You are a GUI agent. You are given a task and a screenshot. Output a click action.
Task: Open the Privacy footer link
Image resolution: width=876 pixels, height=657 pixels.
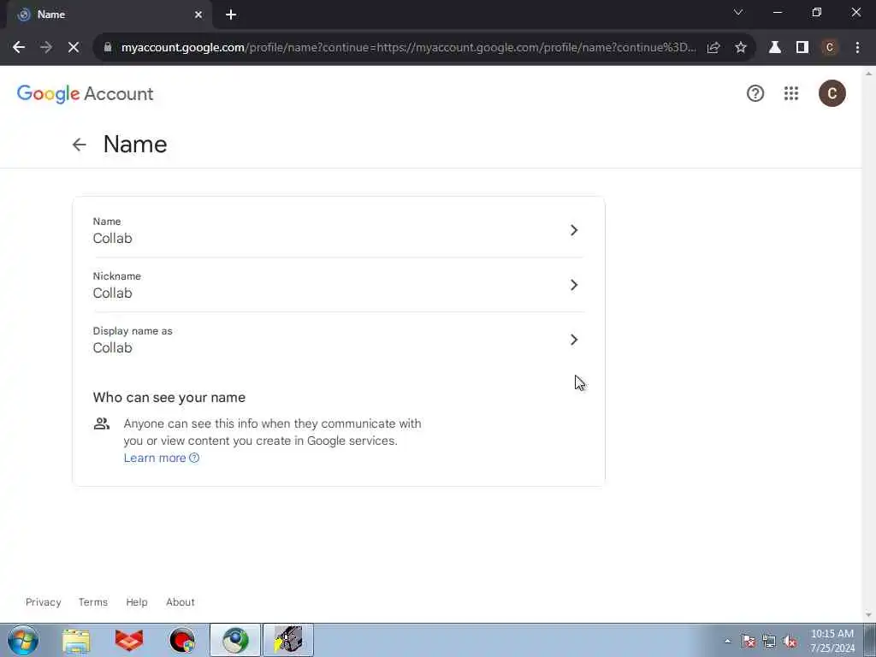43,601
